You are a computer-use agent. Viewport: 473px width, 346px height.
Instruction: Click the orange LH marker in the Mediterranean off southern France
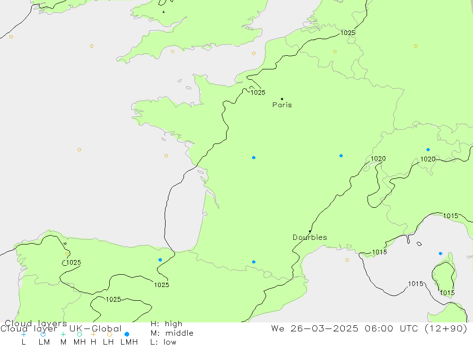click(x=347, y=260)
